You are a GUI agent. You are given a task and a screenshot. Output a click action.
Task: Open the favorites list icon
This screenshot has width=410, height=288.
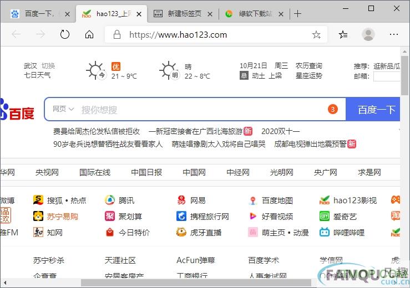pos(343,34)
